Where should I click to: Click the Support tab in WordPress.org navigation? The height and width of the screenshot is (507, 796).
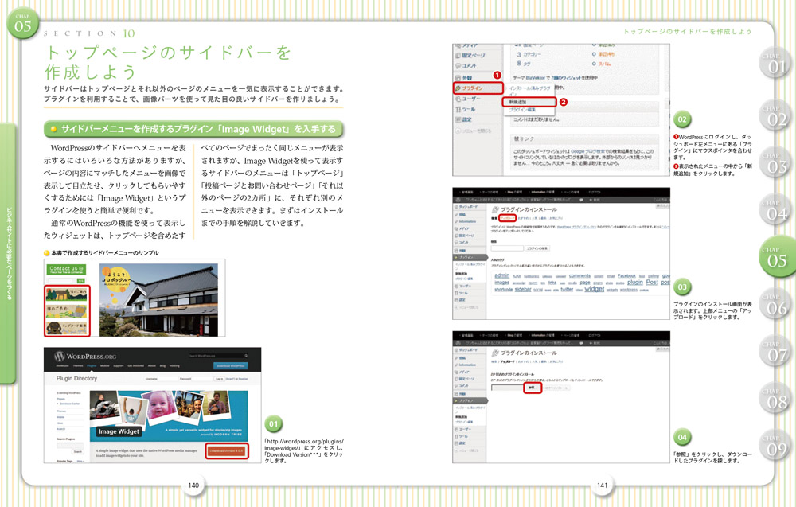pyautogui.click(x=119, y=366)
